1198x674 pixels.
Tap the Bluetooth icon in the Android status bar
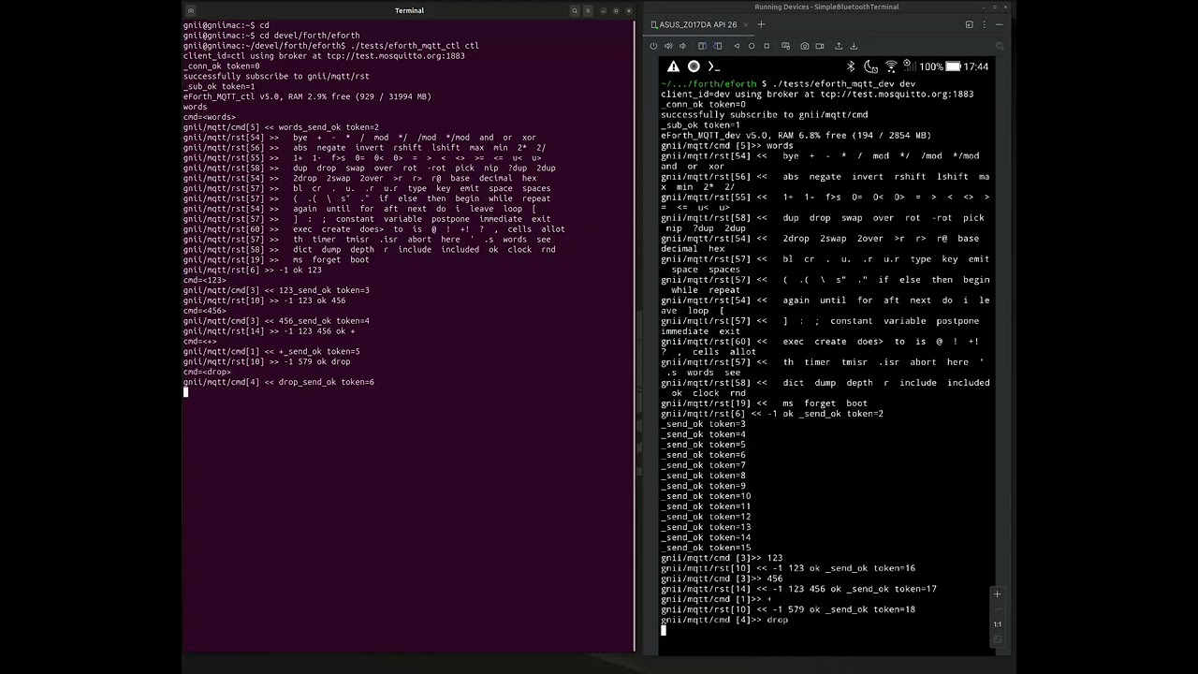coord(851,66)
